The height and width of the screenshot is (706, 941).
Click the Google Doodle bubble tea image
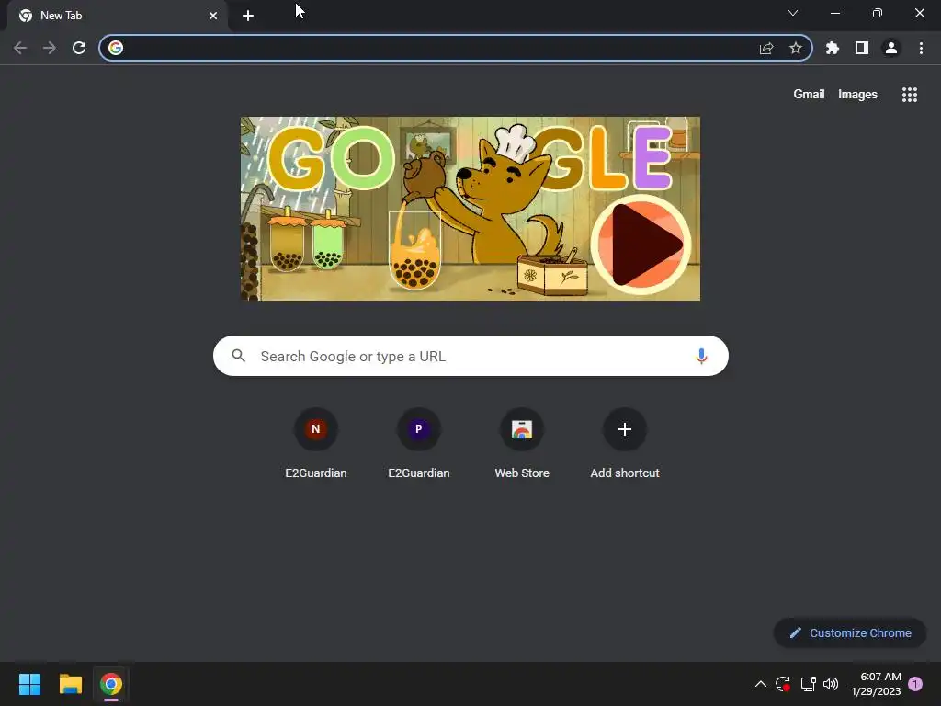click(470, 209)
